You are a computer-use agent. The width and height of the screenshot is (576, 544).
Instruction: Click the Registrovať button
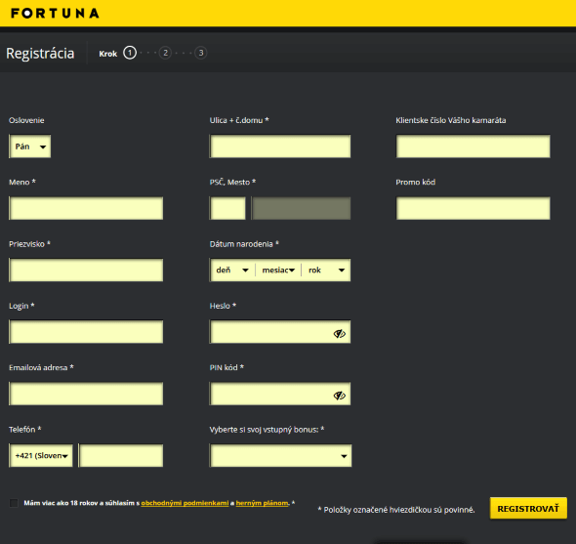[x=528, y=508]
